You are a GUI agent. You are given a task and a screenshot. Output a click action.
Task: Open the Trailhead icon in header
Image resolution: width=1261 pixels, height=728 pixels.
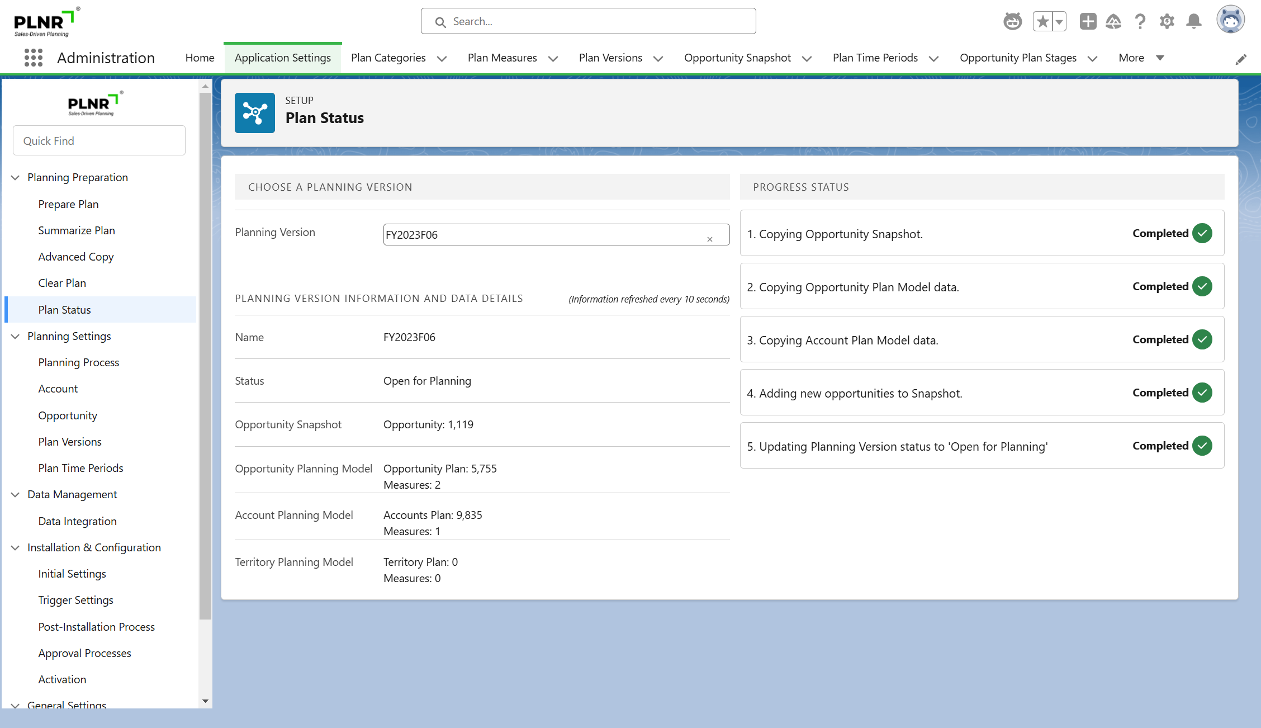point(1113,22)
